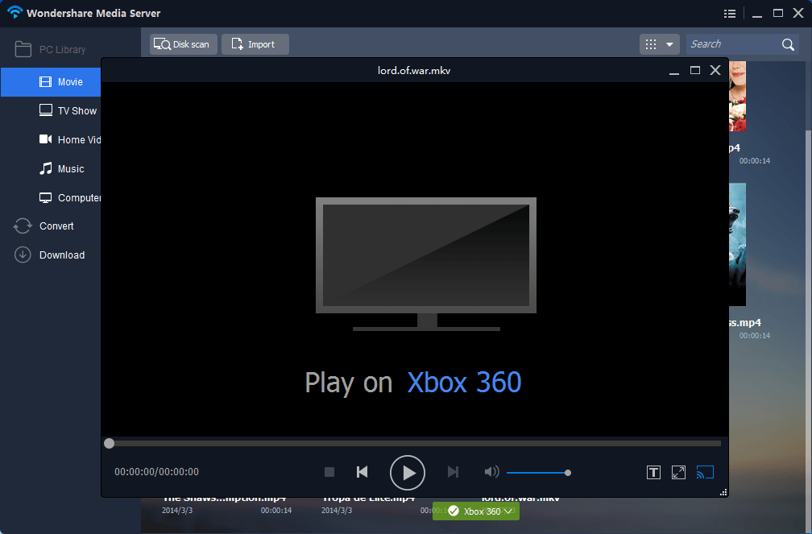This screenshot has height=534, width=812.
Task: Mute audio via speaker icon
Action: (491, 472)
